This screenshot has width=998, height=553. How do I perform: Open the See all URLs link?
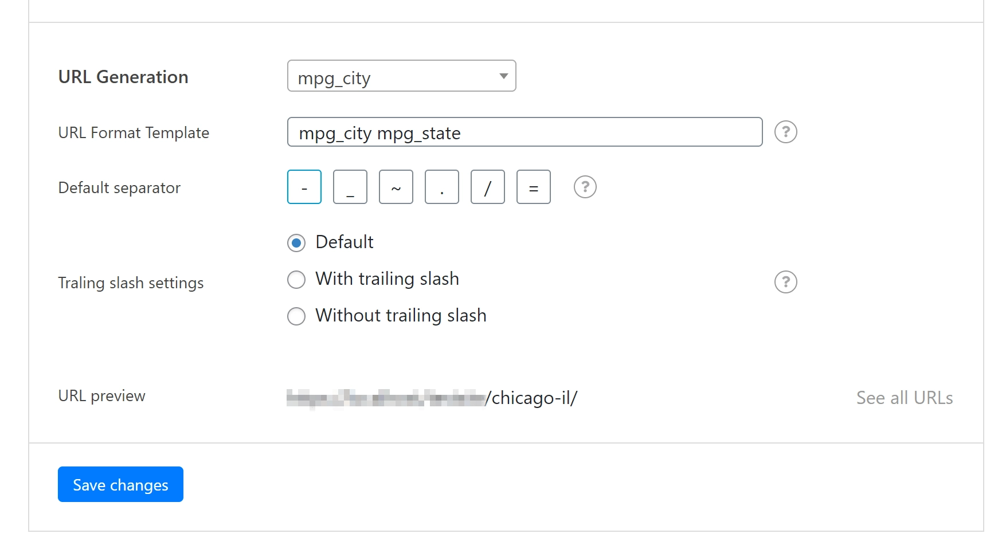click(x=904, y=398)
